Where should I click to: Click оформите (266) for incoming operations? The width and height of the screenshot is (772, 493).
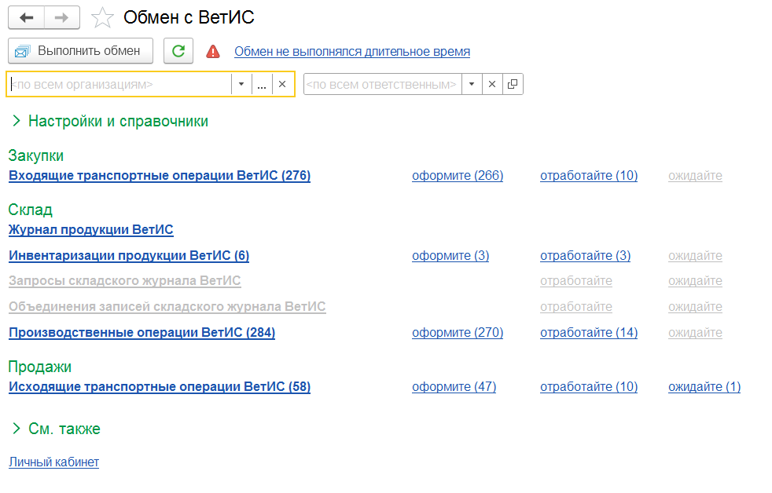point(458,176)
